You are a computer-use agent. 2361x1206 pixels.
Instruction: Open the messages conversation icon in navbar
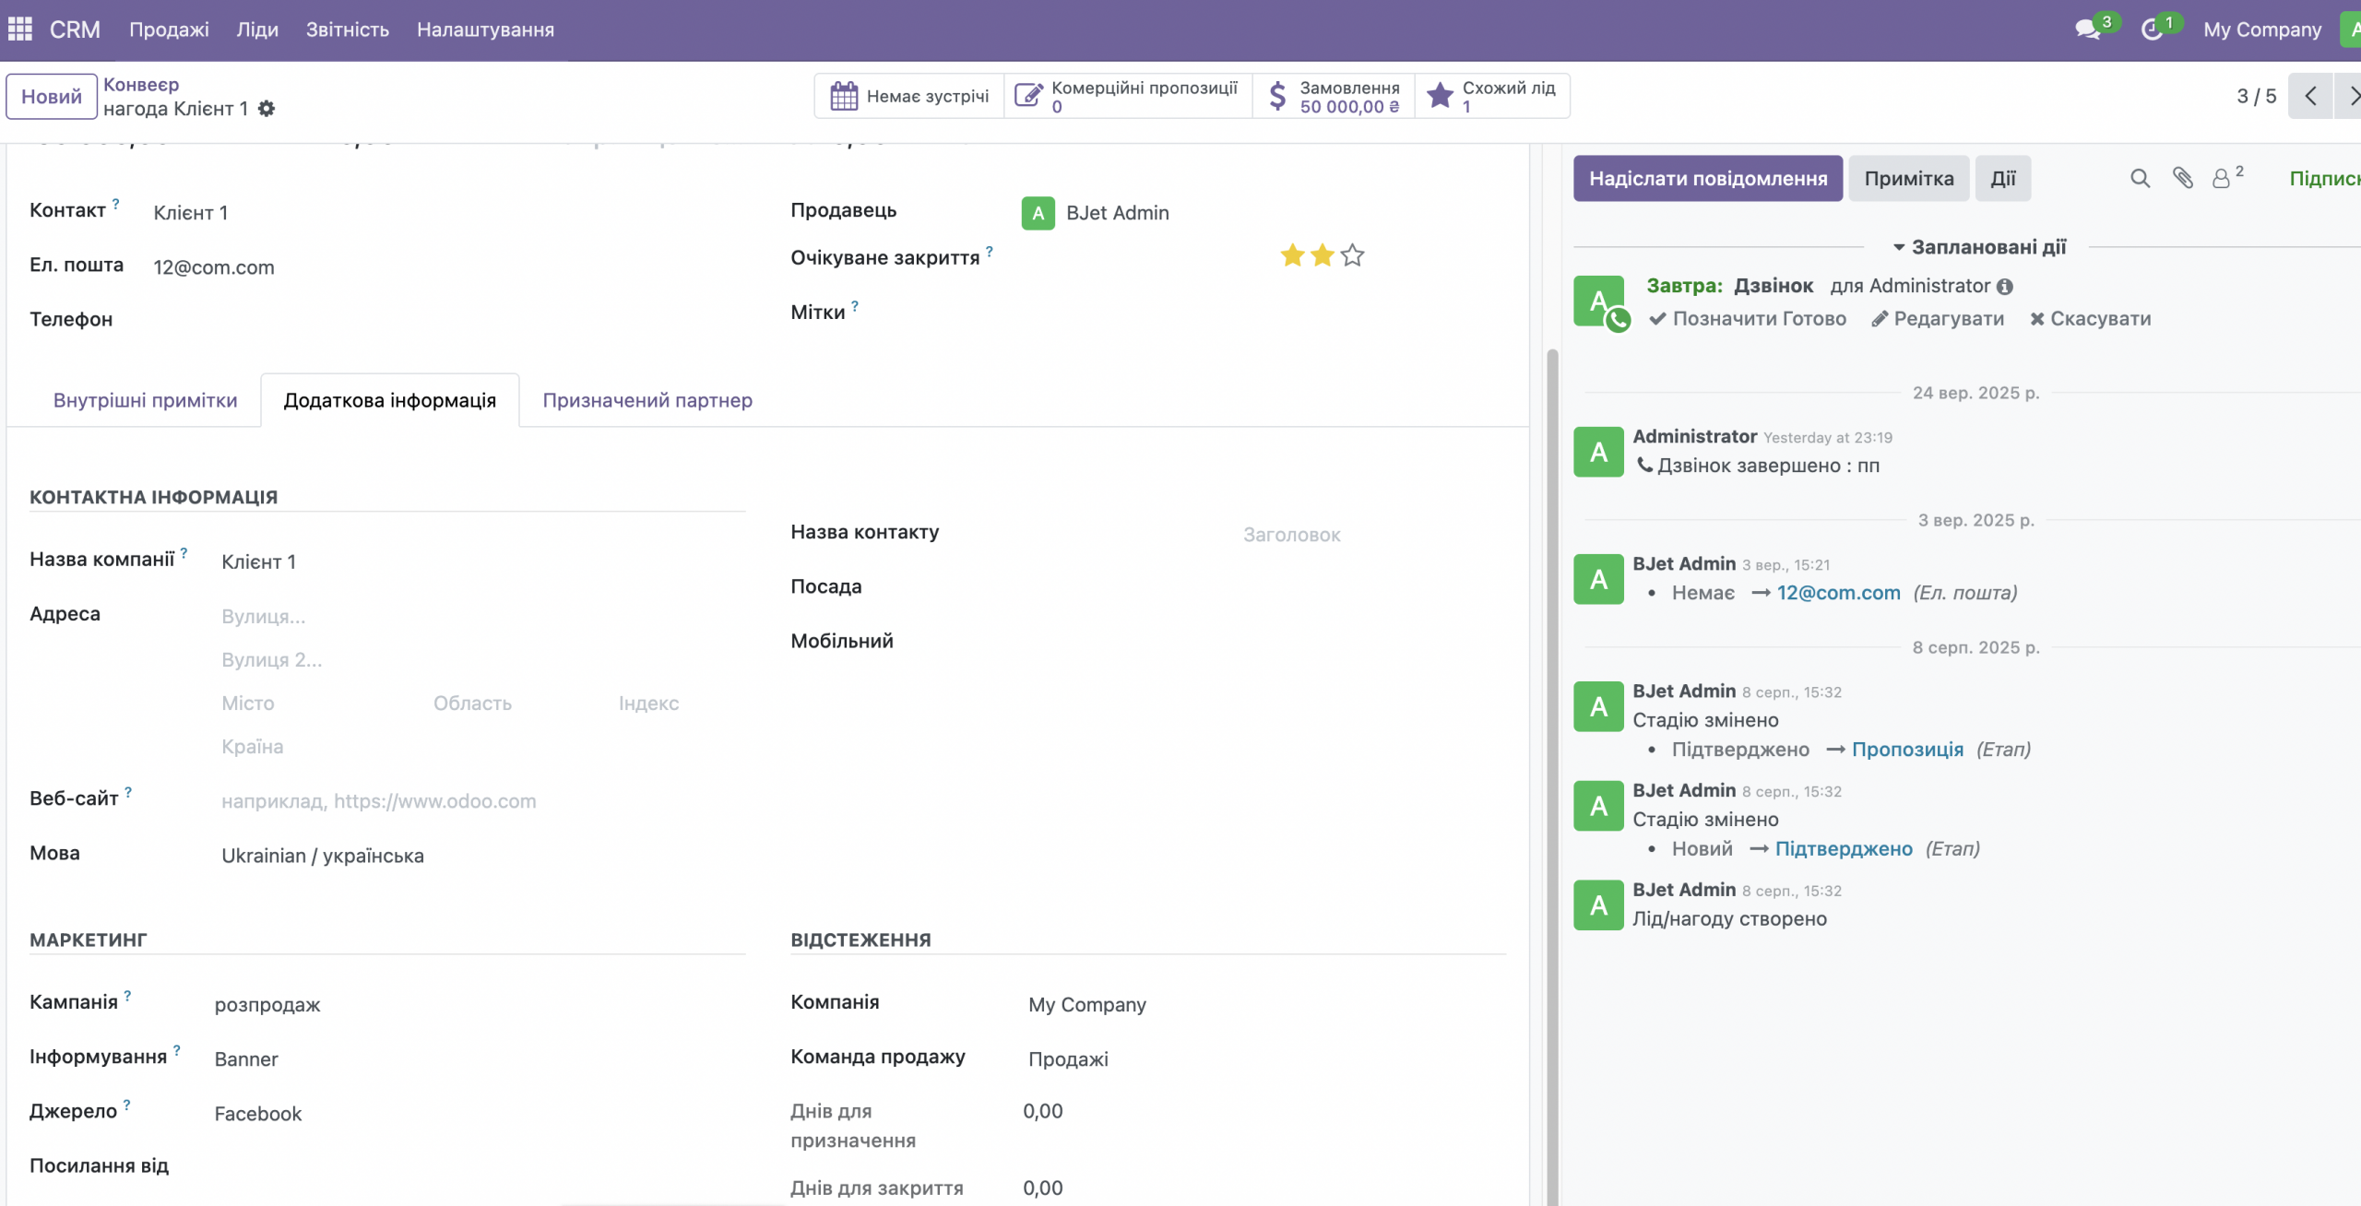coord(2087,30)
